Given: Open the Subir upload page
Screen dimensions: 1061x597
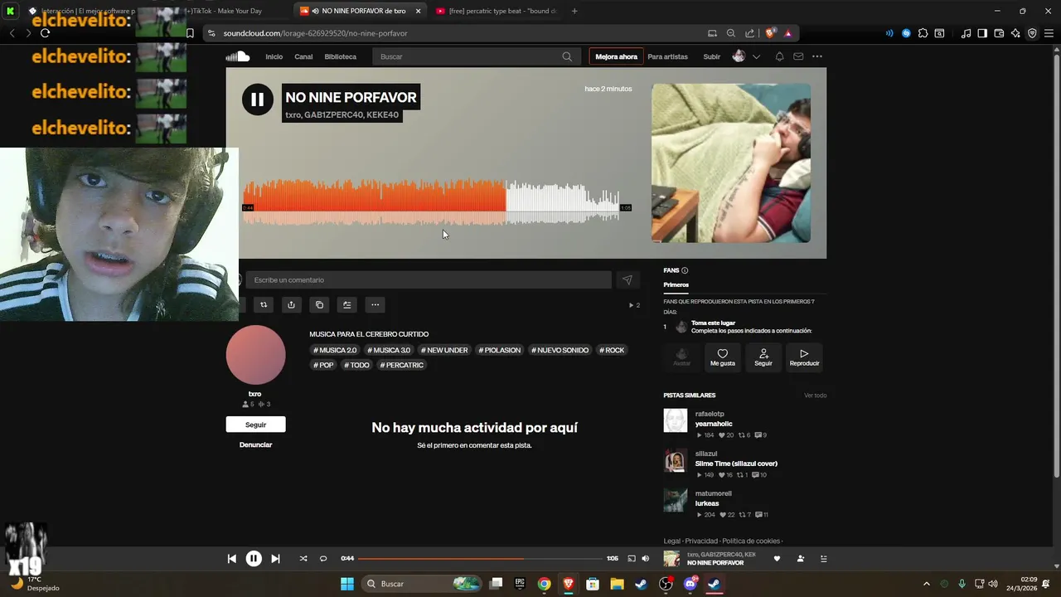Looking at the screenshot, I should coord(712,56).
